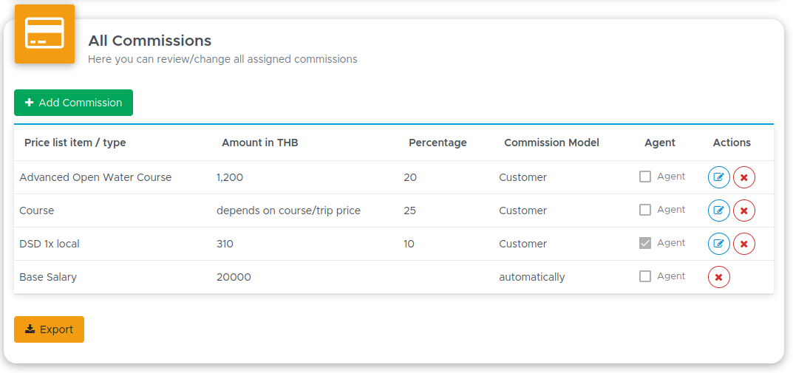Click the Commission Model column header

[551, 143]
